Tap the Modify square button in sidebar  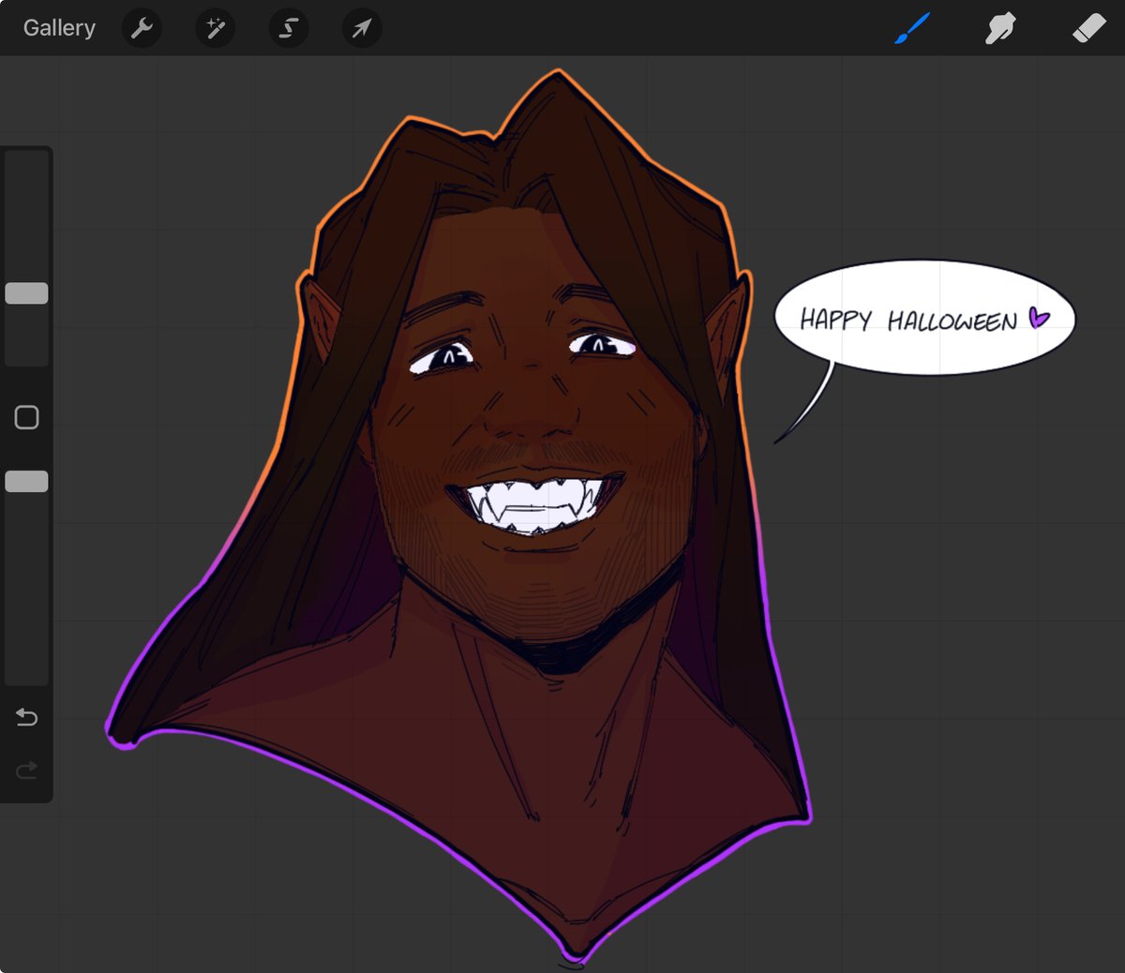[26, 417]
